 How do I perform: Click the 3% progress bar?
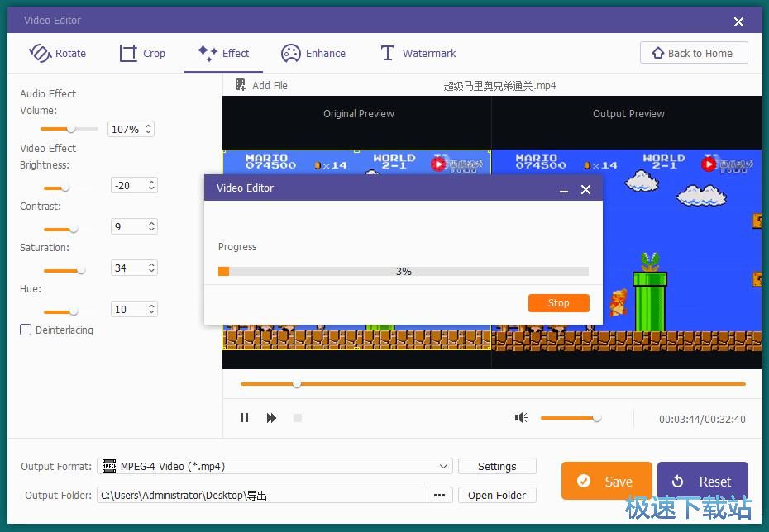coord(404,272)
